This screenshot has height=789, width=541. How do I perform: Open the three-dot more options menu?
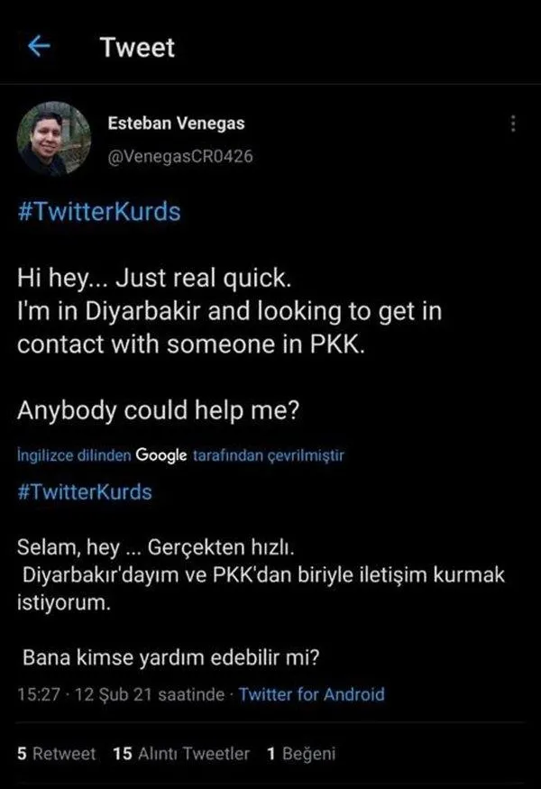[513, 124]
